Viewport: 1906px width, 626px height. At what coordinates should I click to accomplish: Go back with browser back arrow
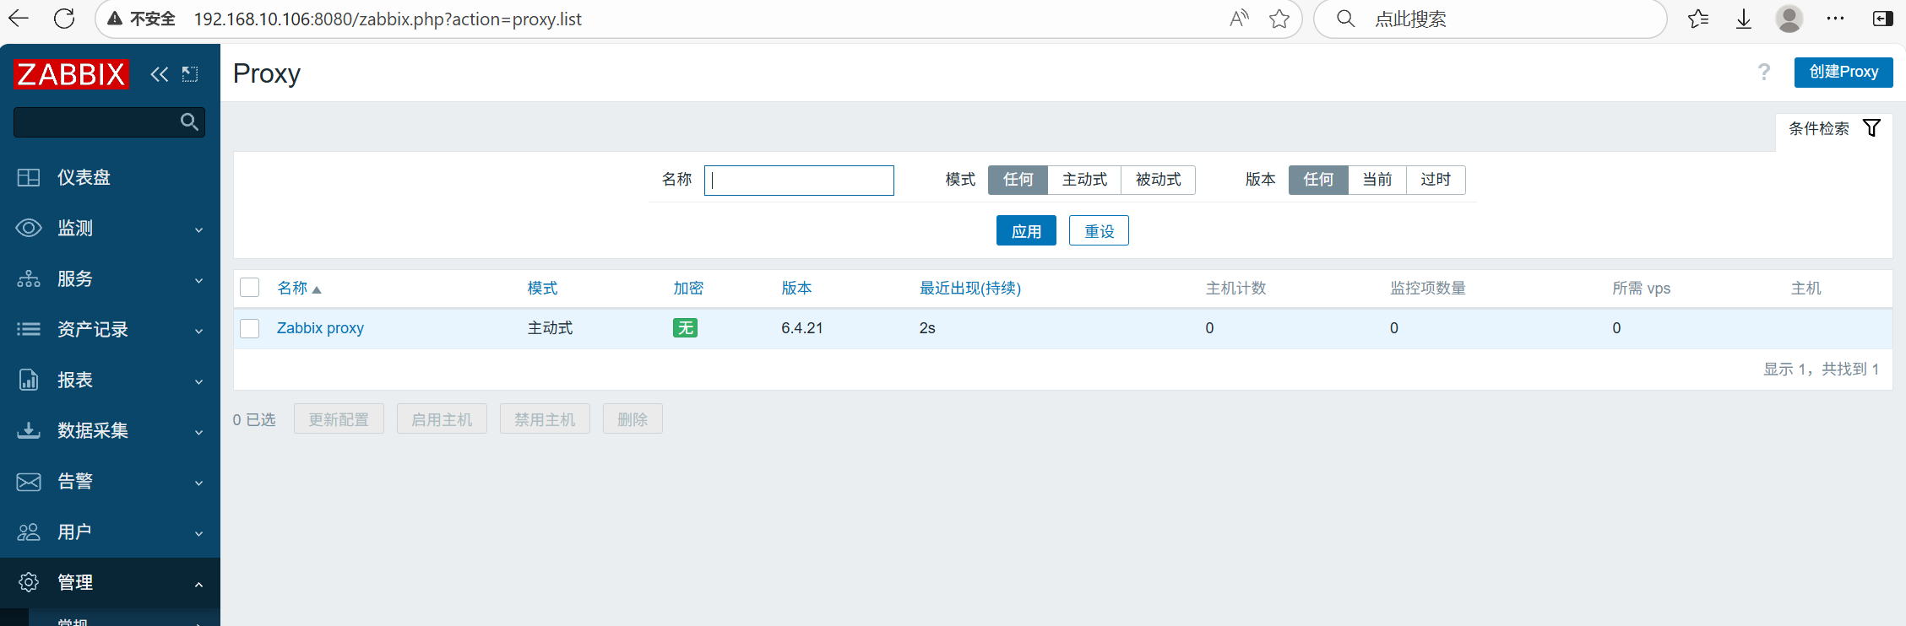(x=19, y=19)
